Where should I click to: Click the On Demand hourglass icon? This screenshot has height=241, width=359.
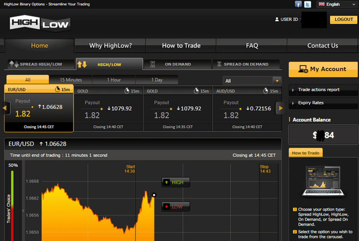153,64
